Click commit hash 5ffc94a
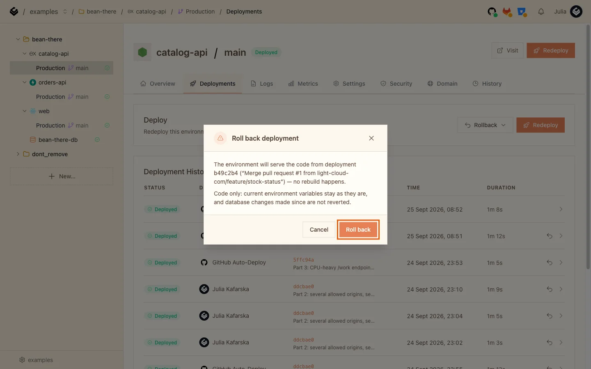 pos(303,260)
